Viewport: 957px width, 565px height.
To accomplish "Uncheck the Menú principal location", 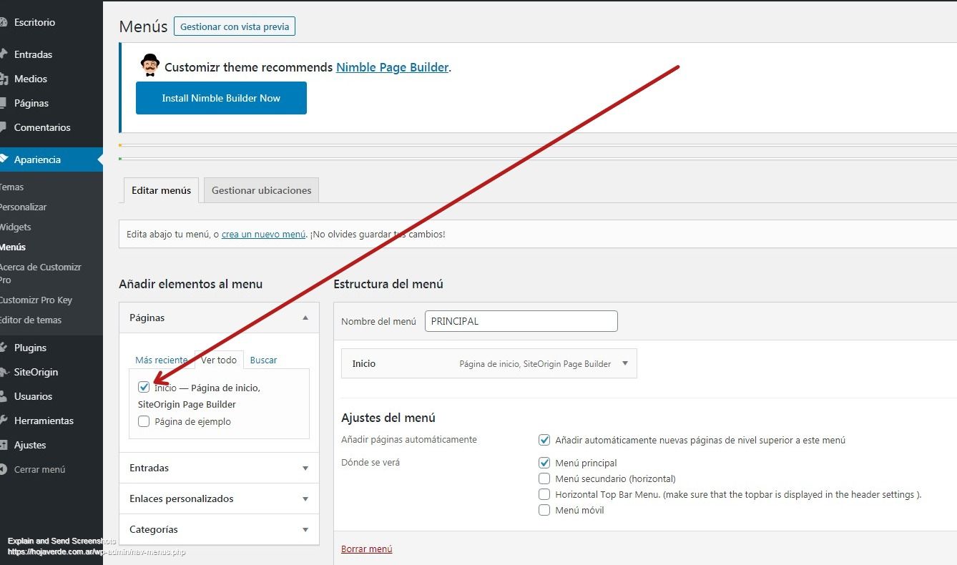I will (x=544, y=463).
